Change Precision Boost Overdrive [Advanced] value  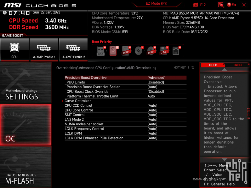click(x=156, y=78)
